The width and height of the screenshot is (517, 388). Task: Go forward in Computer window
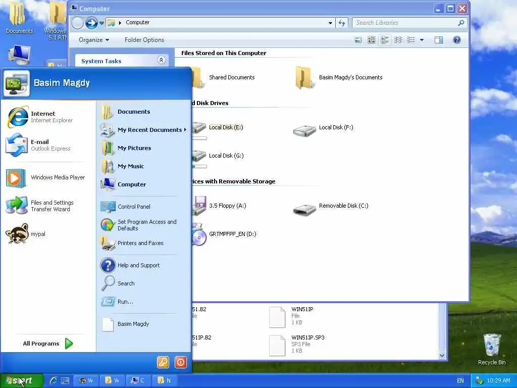(x=91, y=23)
